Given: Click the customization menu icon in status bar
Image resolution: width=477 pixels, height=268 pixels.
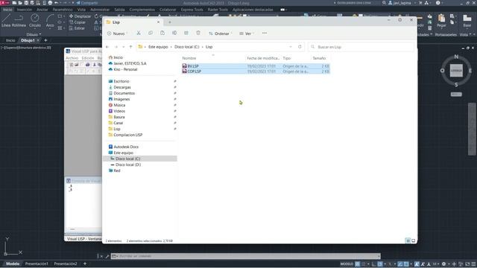Looking at the screenshot, I should (x=473, y=264).
